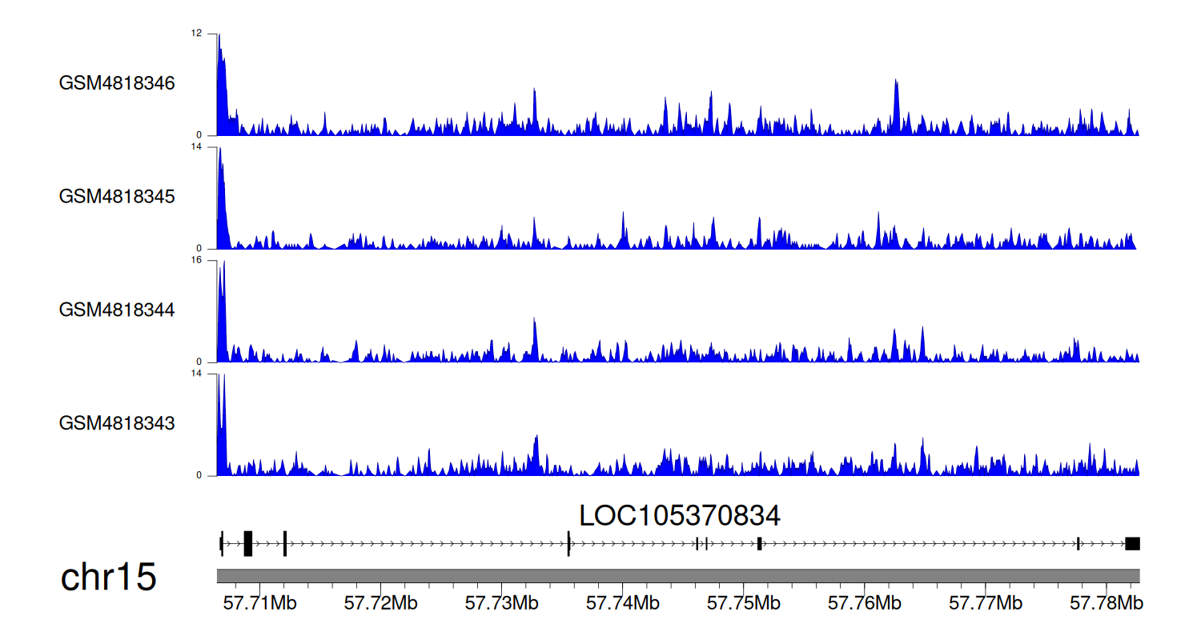1201x624 pixels.
Task: Select the 57.78Mb coordinate label
Action: click(1106, 602)
